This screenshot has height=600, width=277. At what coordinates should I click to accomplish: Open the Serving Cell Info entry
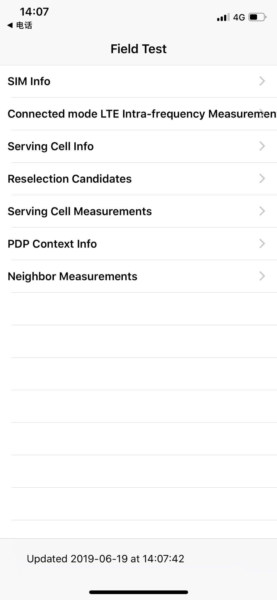tap(51, 146)
